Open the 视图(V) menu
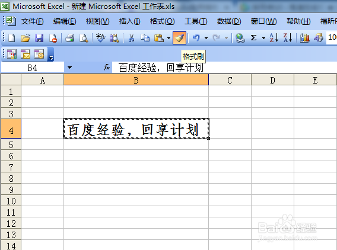Viewport: 337px width, 250px height. (97, 21)
